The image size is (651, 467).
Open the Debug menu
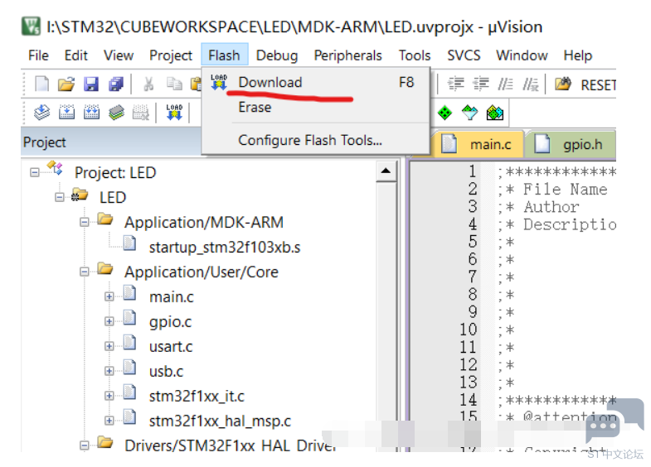pos(277,55)
